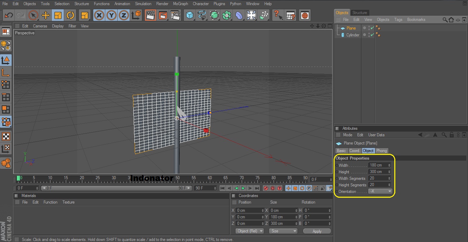Click the Position Y input field
The image size is (468, 242).
pos(250,217)
